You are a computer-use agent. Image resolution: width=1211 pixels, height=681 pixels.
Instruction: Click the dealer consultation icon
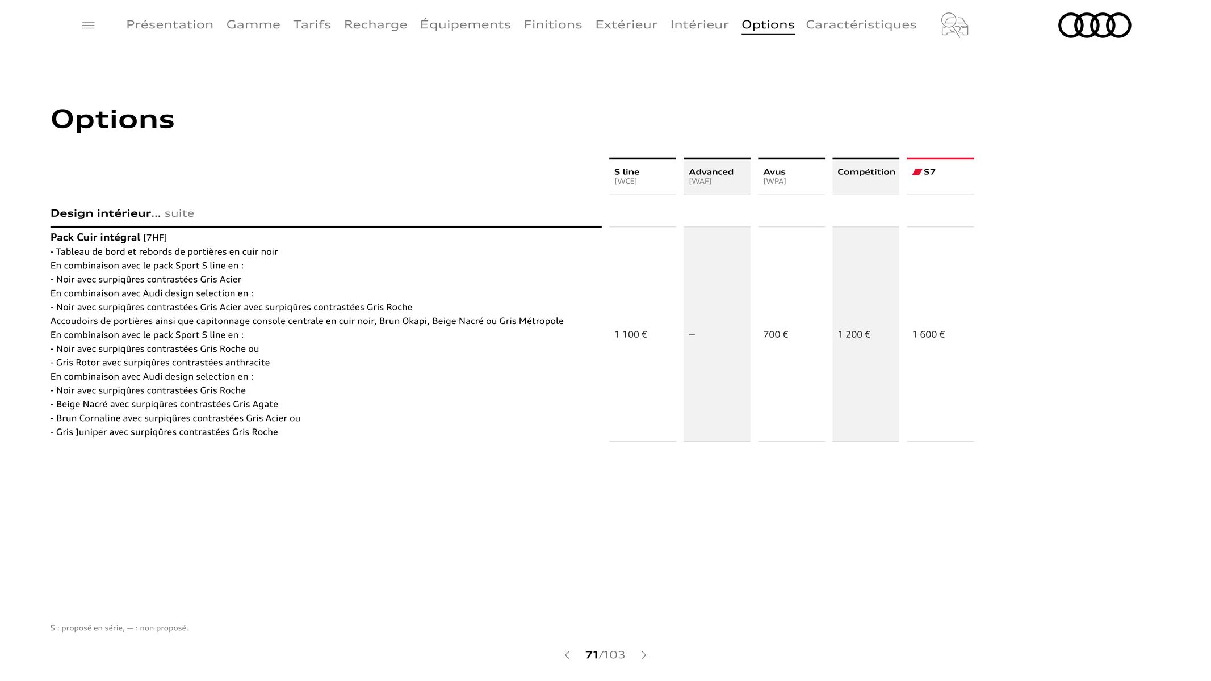pos(954,25)
